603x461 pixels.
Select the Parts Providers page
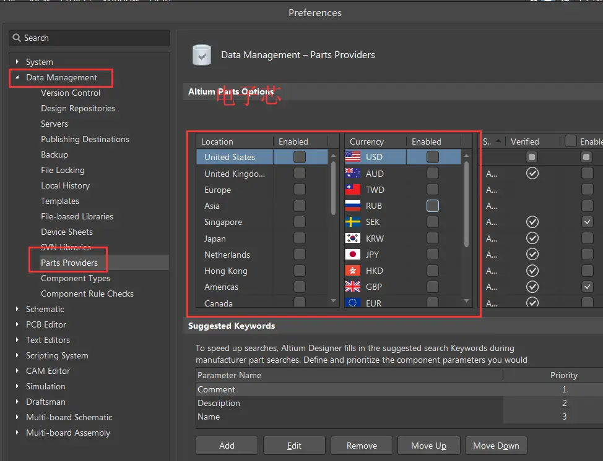[69, 263]
